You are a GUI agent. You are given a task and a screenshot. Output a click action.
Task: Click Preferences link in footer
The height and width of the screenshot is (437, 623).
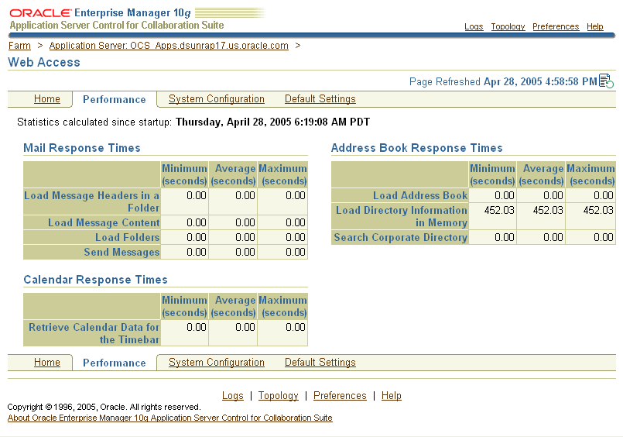tap(340, 396)
